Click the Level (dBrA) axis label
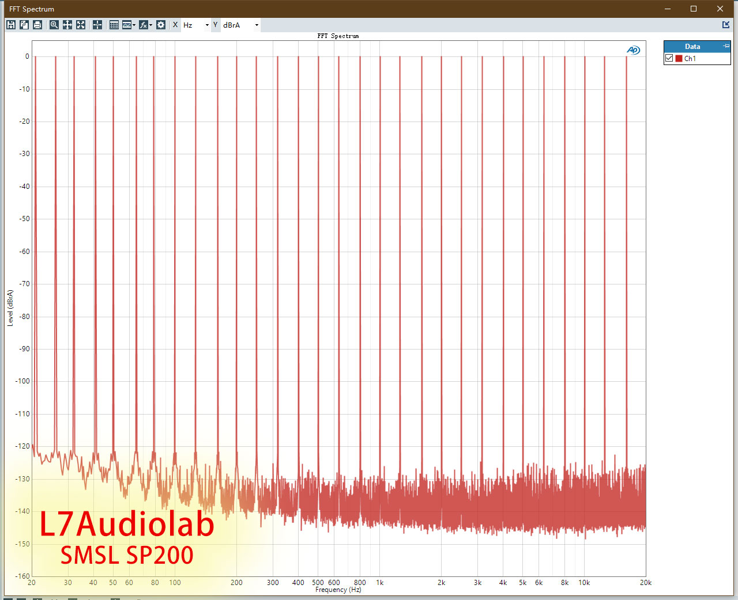This screenshot has width=738, height=600. 10,308
